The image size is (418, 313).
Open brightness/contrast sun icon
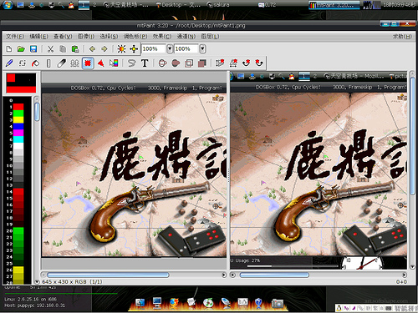point(121,49)
